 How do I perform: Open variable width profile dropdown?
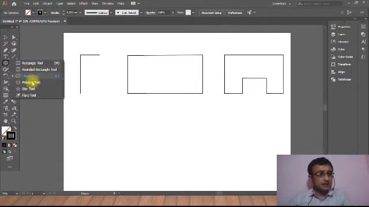[111, 13]
